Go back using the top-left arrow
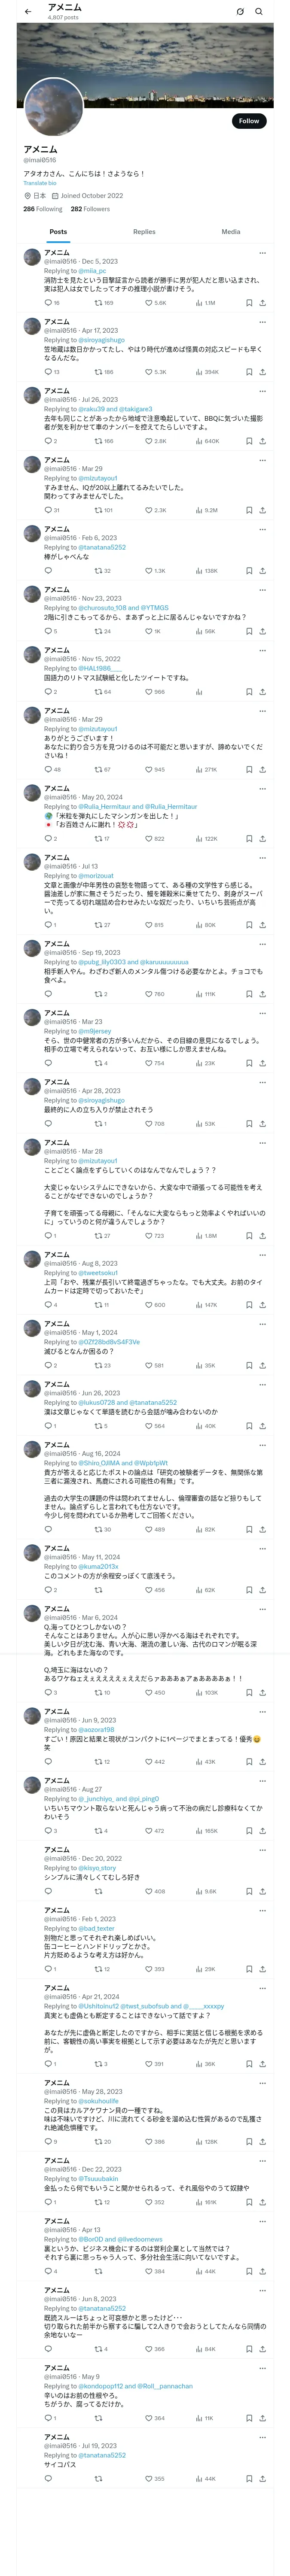 [28, 11]
